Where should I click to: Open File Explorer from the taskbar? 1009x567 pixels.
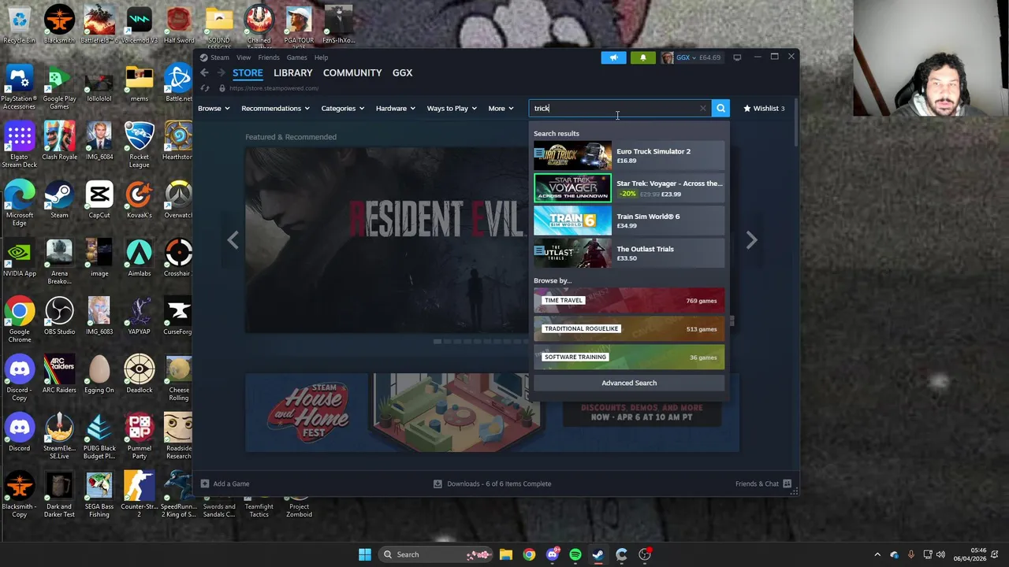point(505,554)
